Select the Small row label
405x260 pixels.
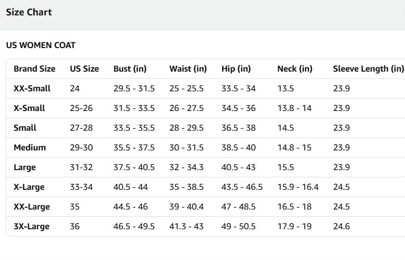coord(25,128)
